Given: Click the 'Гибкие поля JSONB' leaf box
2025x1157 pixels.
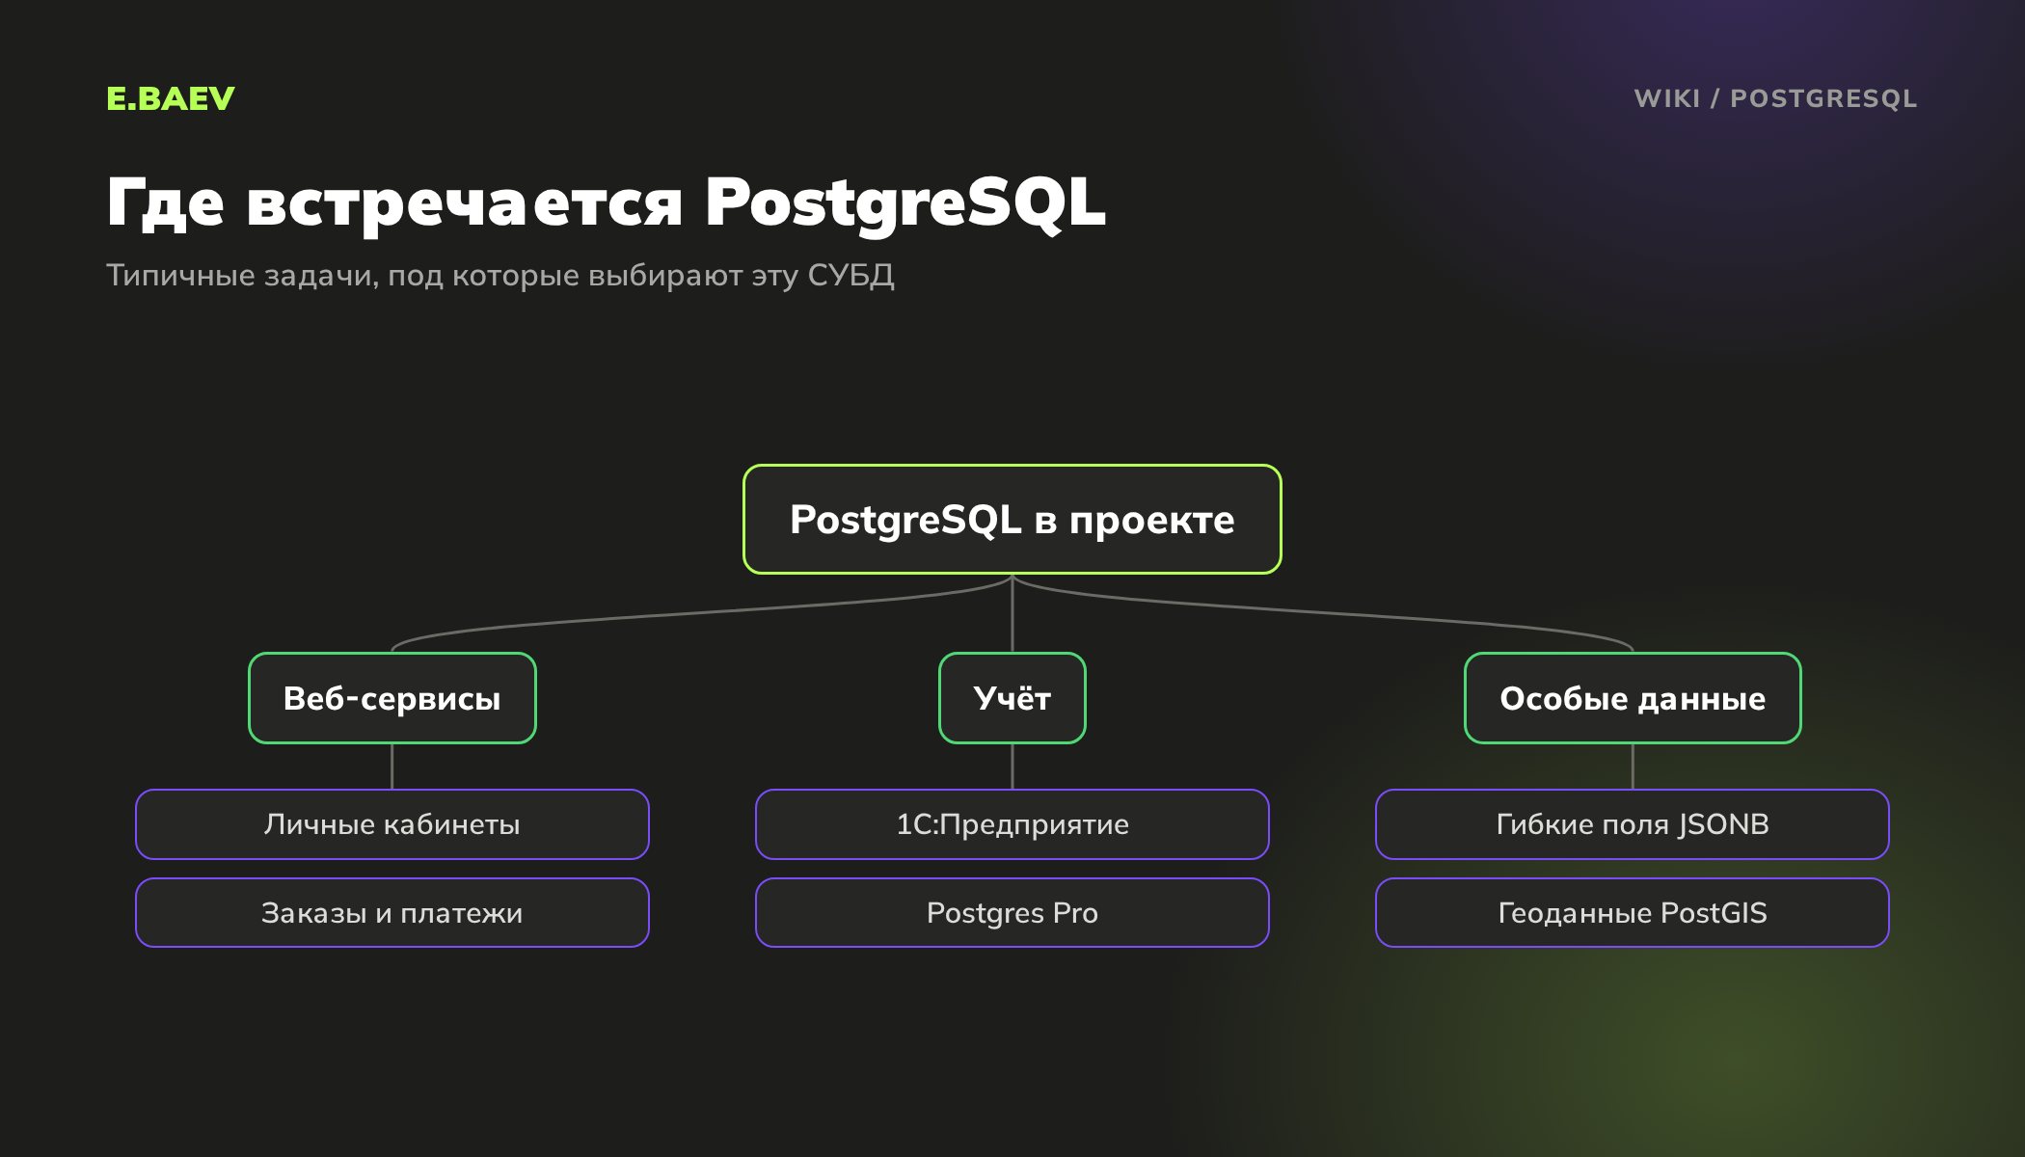Looking at the screenshot, I should click(1633, 824).
